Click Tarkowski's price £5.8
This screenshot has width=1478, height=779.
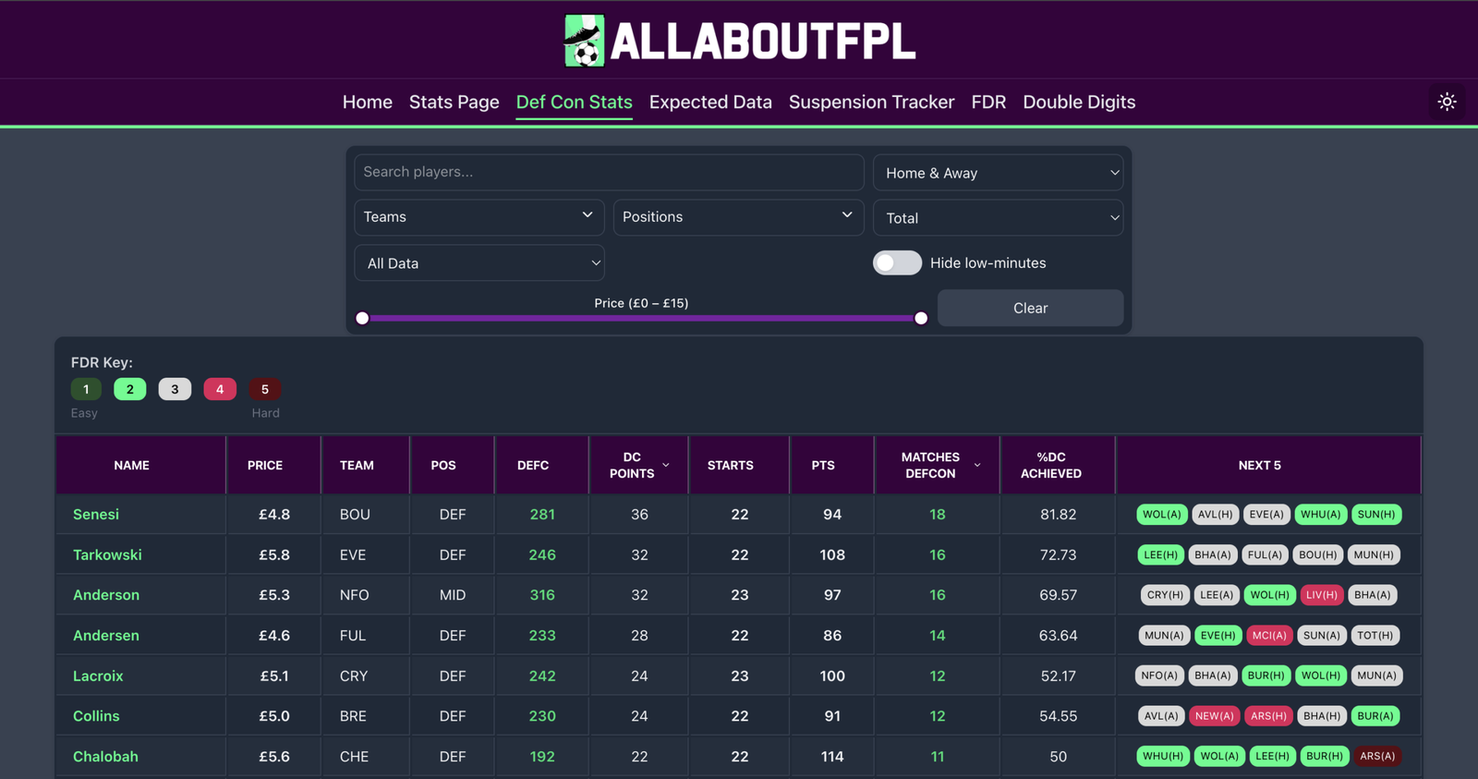point(274,554)
